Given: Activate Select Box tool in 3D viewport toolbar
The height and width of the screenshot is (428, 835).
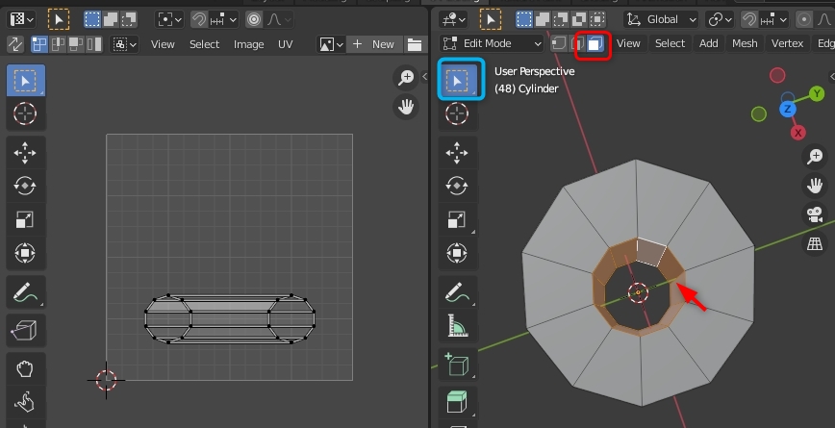Looking at the screenshot, I should tap(457, 81).
